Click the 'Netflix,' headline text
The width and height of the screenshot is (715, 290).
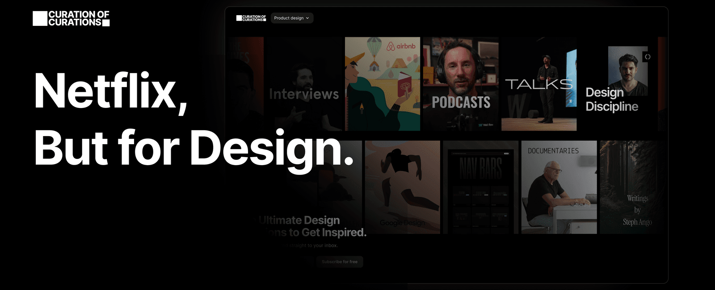(x=110, y=92)
